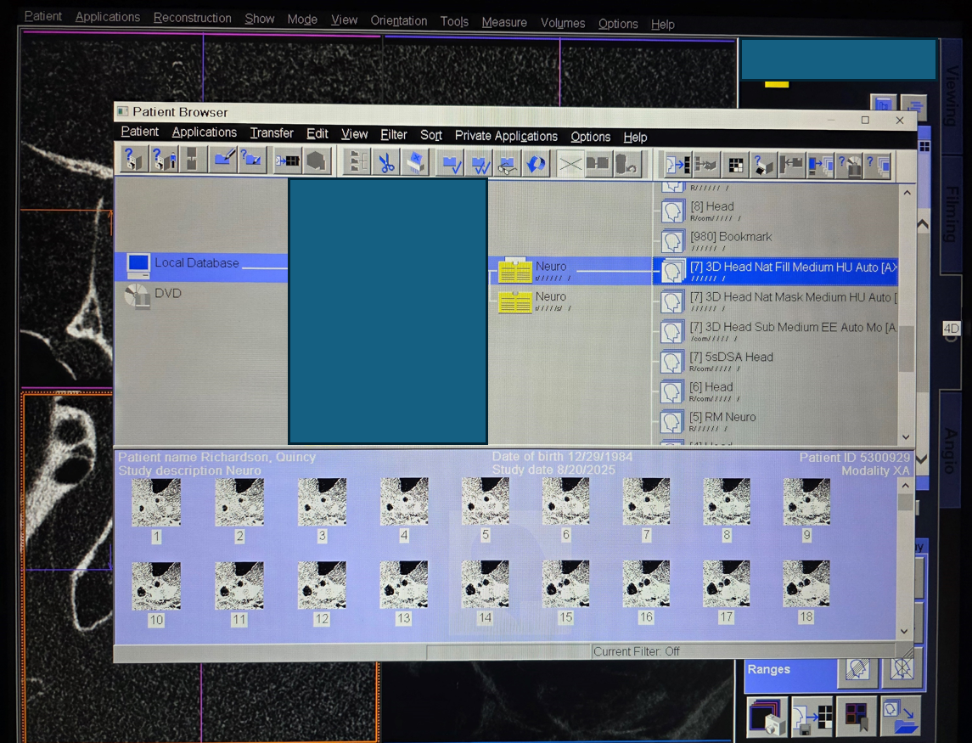Select the 3D Head Nat Mask Medium series
972x743 pixels.
pyautogui.click(x=789, y=298)
